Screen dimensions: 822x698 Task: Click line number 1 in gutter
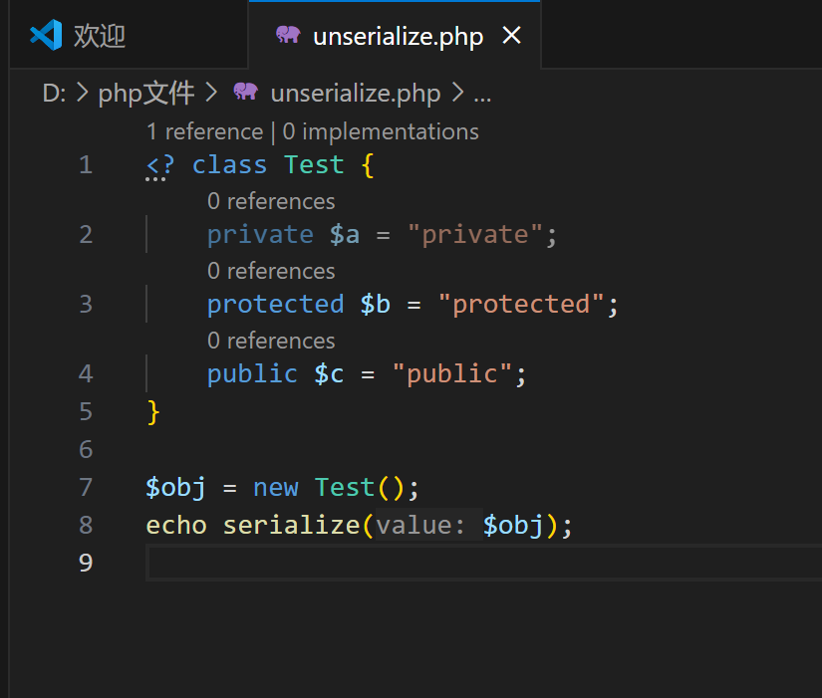click(x=86, y=165)
